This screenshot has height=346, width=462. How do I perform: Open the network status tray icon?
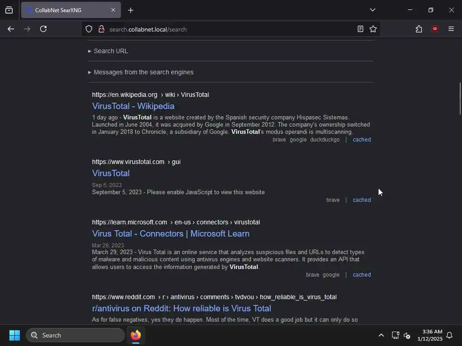click(395, 335)
